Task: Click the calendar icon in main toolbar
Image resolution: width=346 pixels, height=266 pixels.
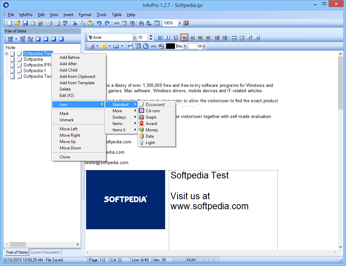Action: [x=157, y=23]
